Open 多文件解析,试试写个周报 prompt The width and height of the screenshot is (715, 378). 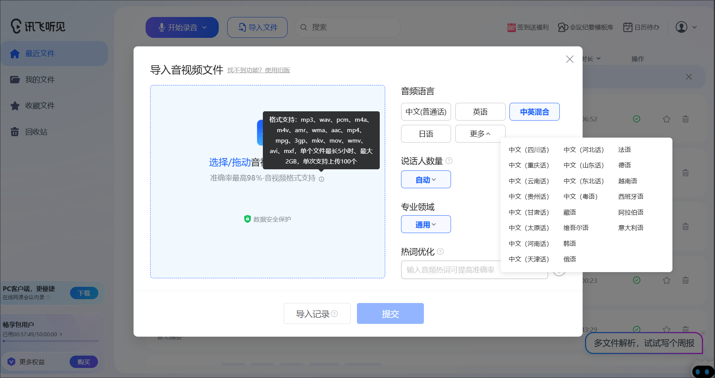pyautogui.click(x=644, y=343)
